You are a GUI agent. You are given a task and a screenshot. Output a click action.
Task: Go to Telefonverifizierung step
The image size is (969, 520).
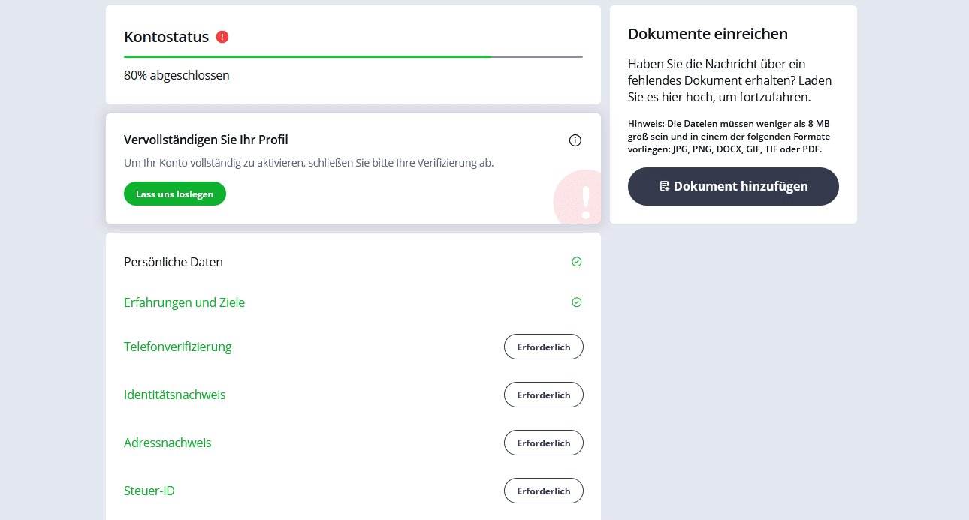click(177, 347)
